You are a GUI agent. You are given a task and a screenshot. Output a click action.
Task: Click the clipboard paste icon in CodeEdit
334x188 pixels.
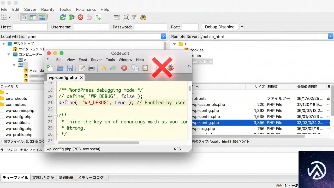145,68
